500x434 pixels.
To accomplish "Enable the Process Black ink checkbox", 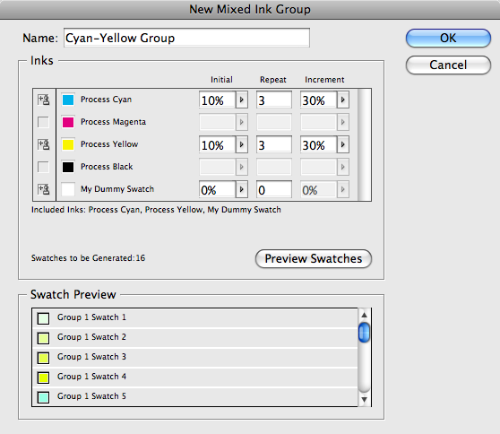I will (x=43, y=167).
